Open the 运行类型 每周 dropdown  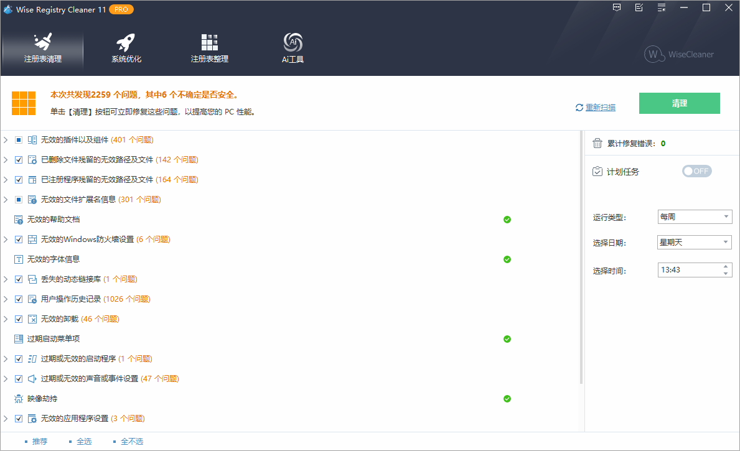[x=695, y=216]
